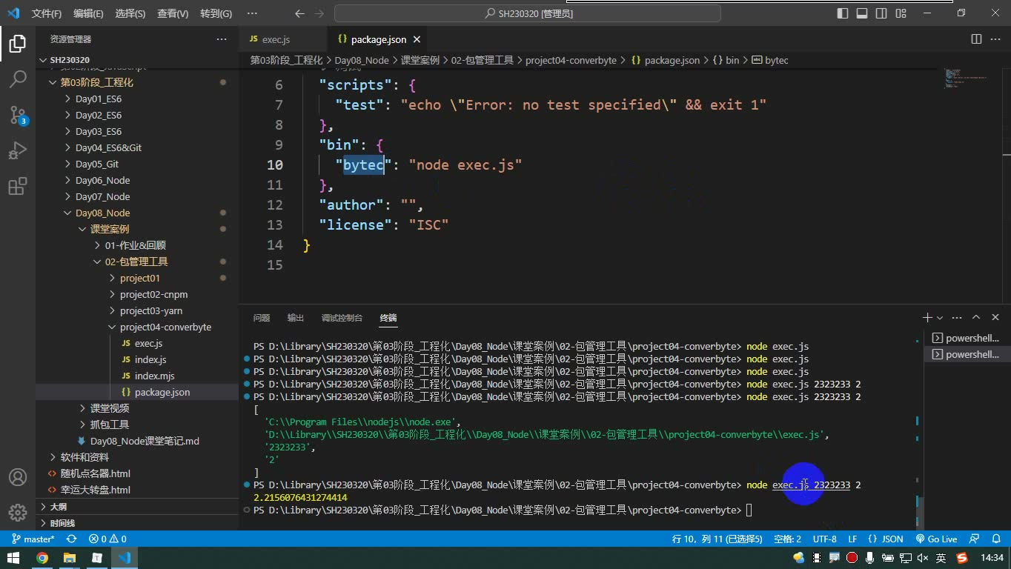Toggle the primary side bar layout icon
Viewport: 1011px width, 569px height.
coord(843,13)
